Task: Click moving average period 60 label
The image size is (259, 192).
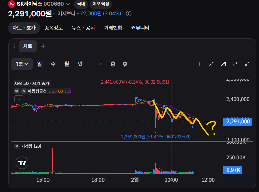Action: tap(60, 91)
